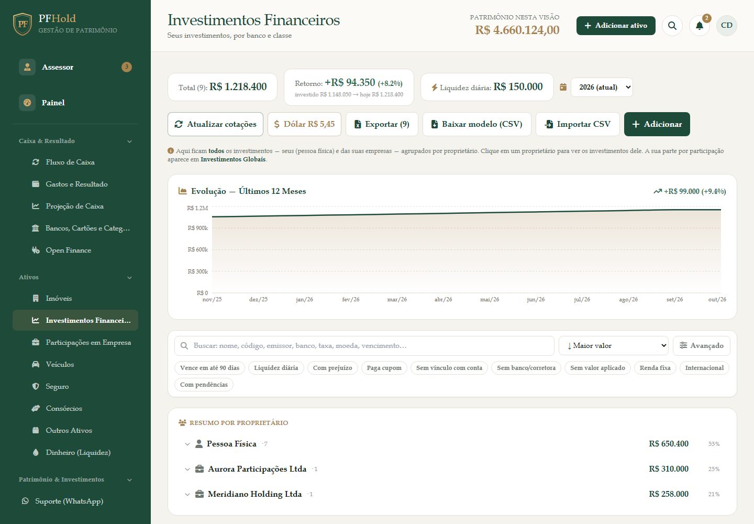Click Exportar (9) button
Viewport: 754px width, 524px height.
click(x=382, y=124)
